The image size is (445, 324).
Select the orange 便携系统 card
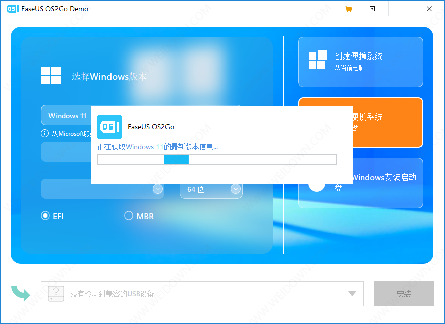388,123
